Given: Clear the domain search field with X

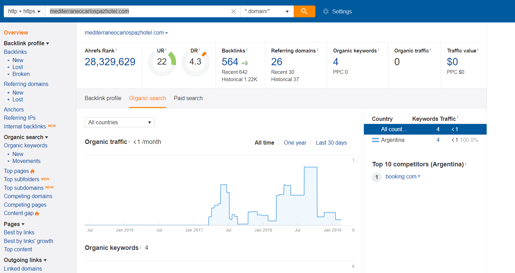Looking at the screenshot, I should coord(233,11).
